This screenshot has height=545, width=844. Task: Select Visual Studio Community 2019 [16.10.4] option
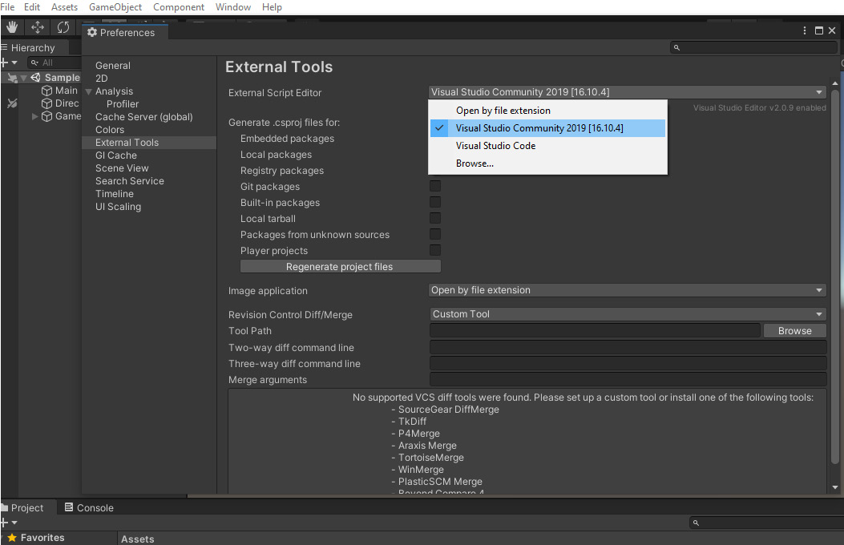[x=547, y=128]
